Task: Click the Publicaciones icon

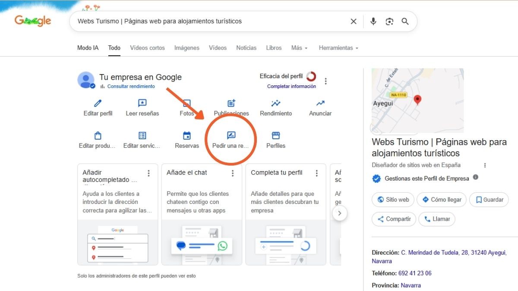Action: click(231, 103)
